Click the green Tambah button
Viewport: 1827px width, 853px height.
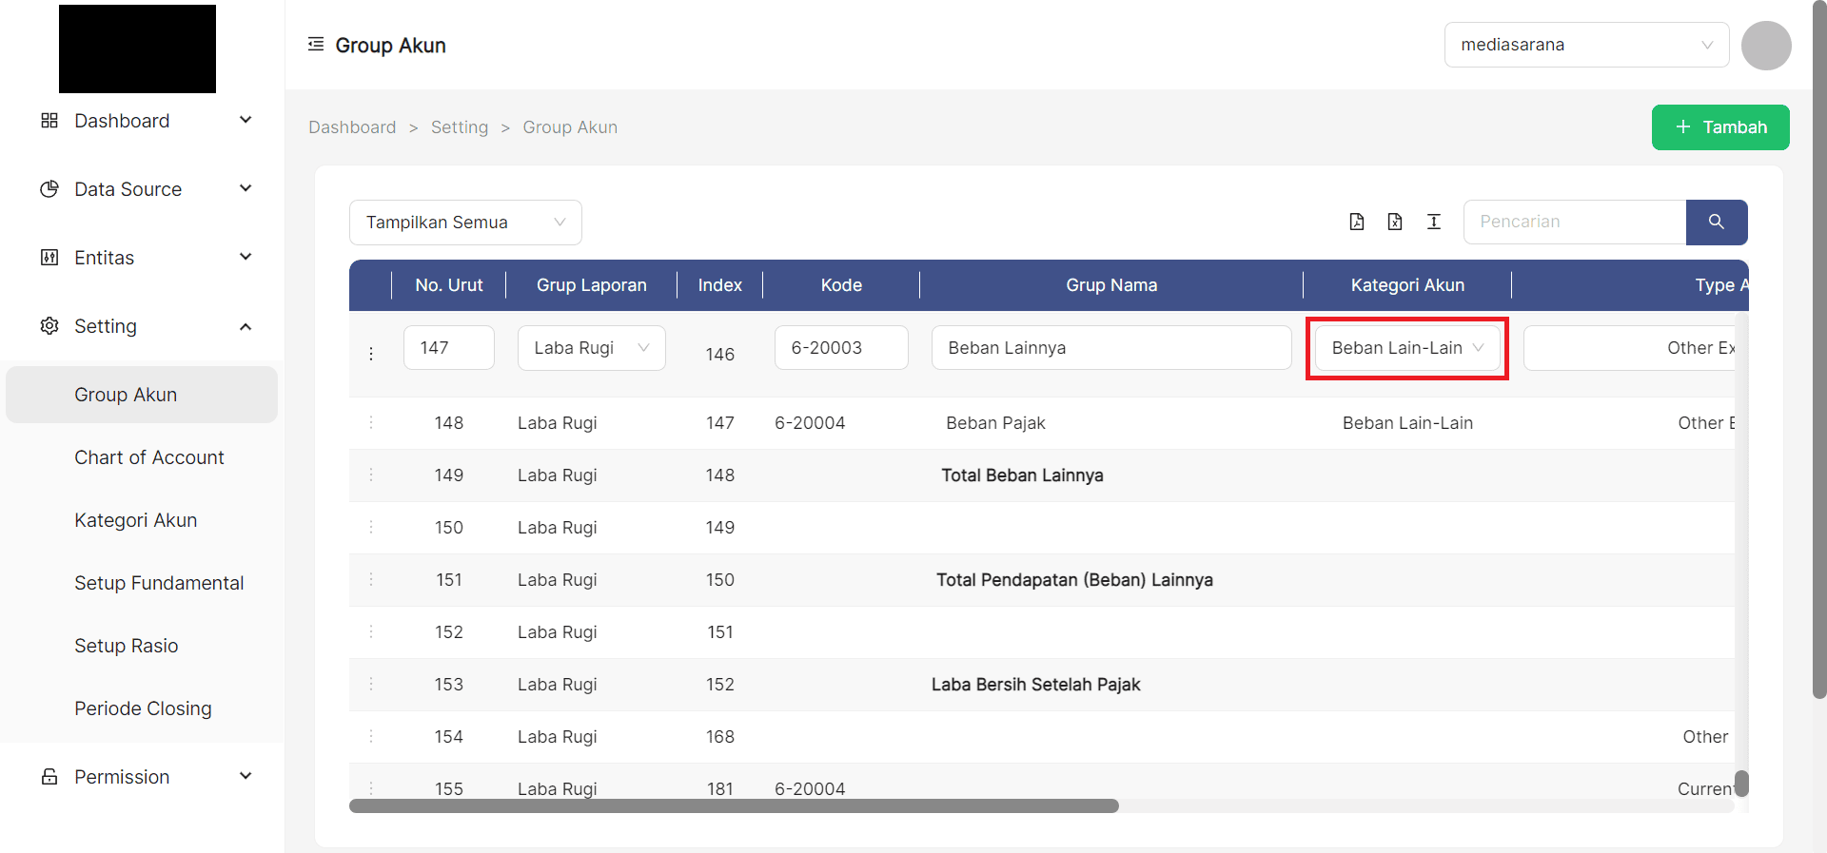tap(1719, 127)
